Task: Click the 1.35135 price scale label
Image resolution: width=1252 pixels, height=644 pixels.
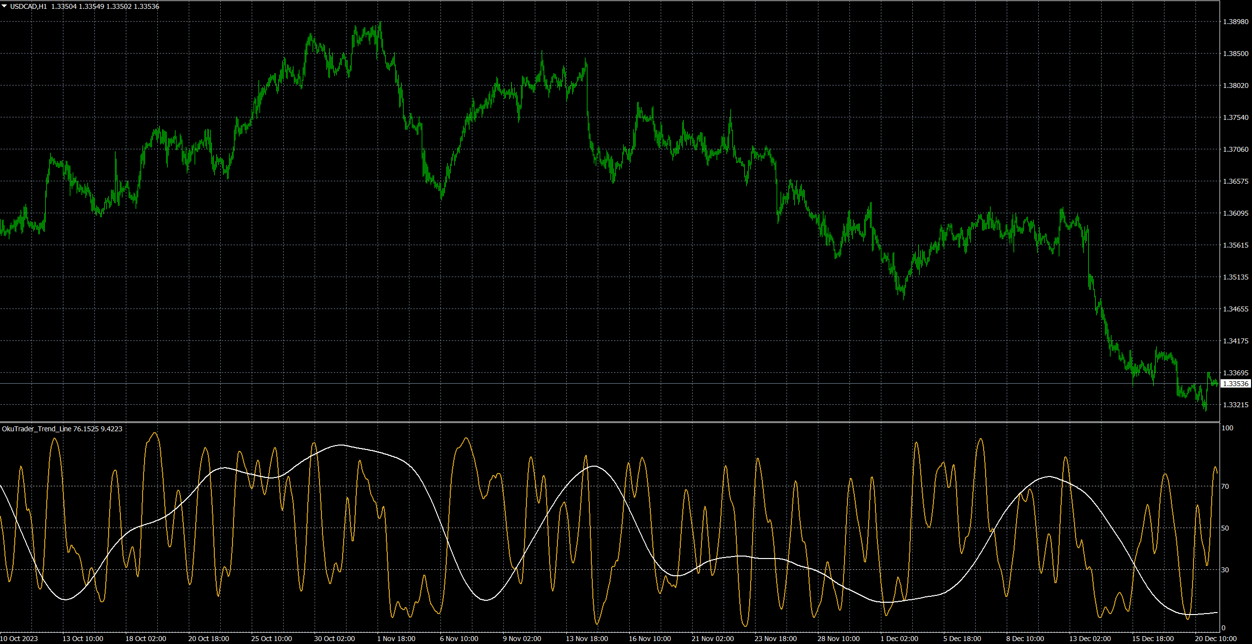Action: tap(1235, 277)
